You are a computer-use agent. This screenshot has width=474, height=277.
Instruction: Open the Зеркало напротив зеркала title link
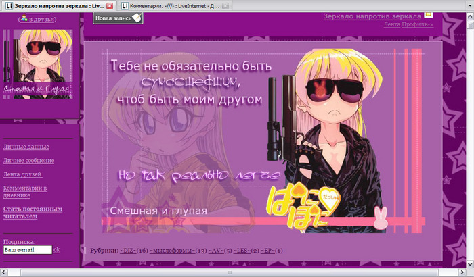point(372,16)
